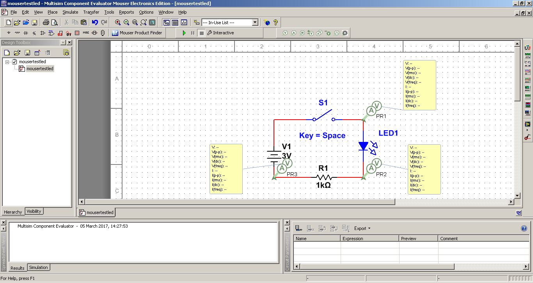Click the Place Indicator component icon
Image resolution: width=533 pixels, height=283 pixels.
pos(77,33)
